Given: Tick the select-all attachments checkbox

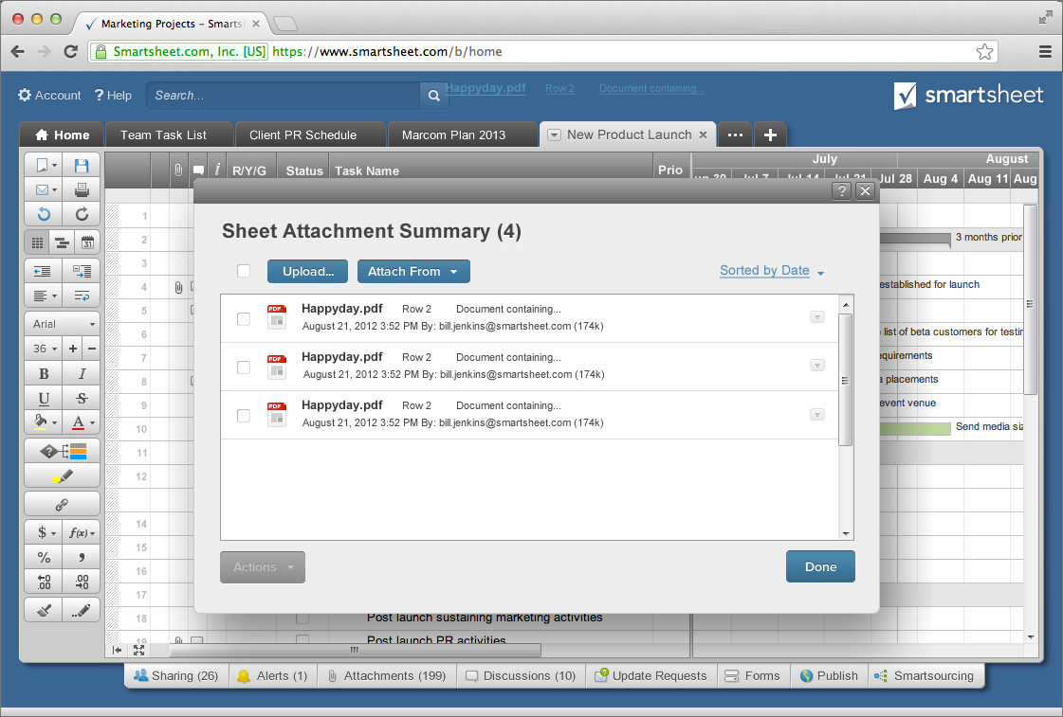Looking at the screenshot, I should [x=244, y=271].
